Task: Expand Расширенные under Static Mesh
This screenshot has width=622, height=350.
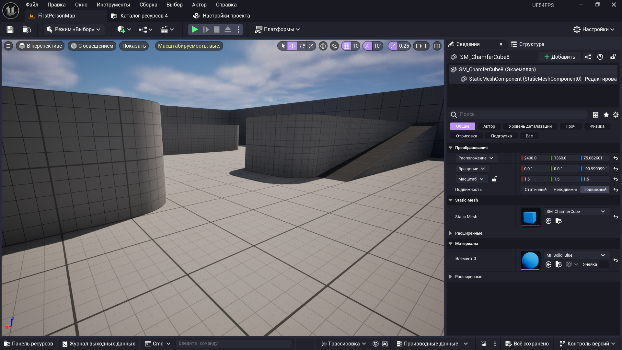Action: [x=450, y=233]
